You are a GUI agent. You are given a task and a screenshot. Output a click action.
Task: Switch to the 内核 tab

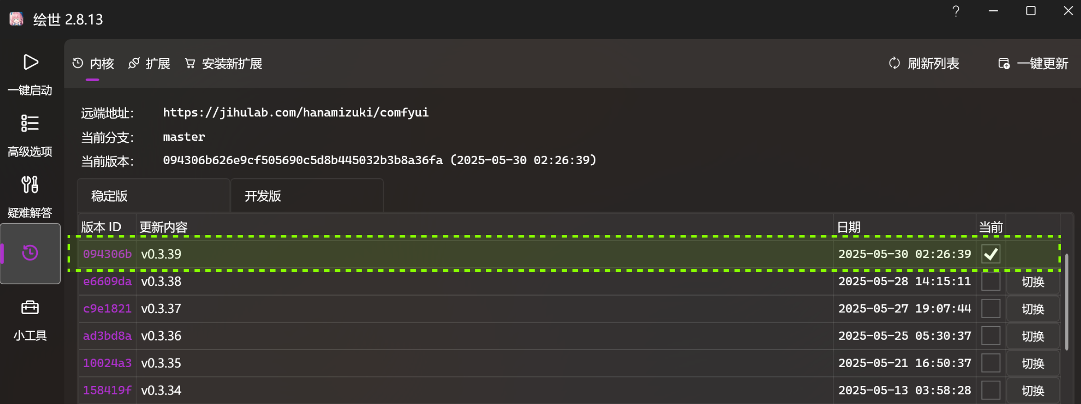(93, 63)
